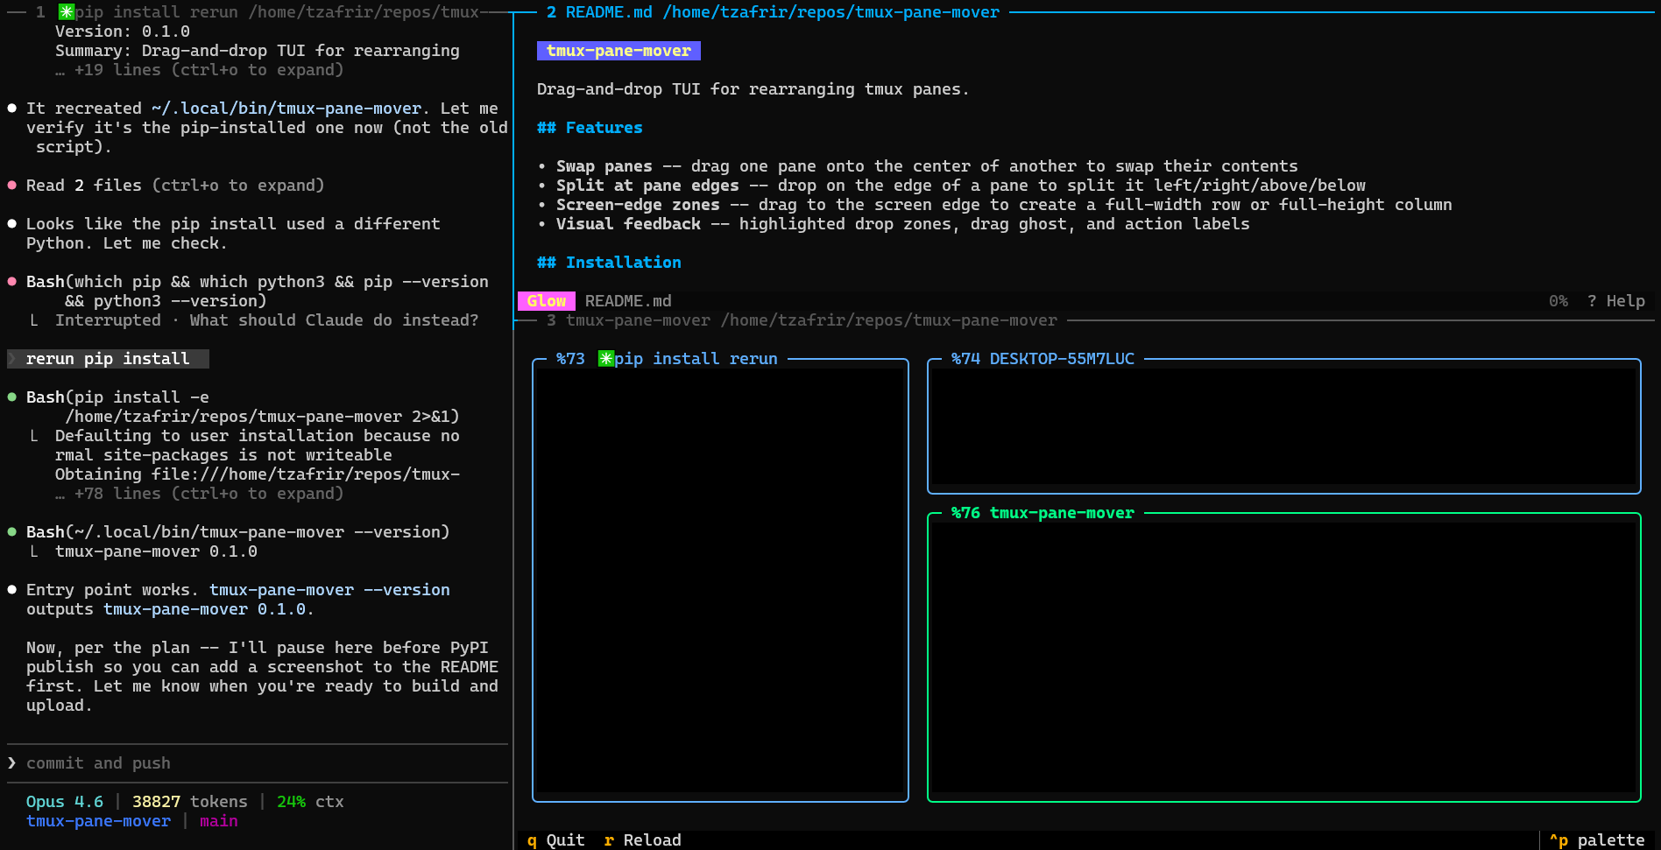This screenshot has width=1661, height=850.
Task: Select the %73 pip install rerun pane box
Action: pos(720,580)
